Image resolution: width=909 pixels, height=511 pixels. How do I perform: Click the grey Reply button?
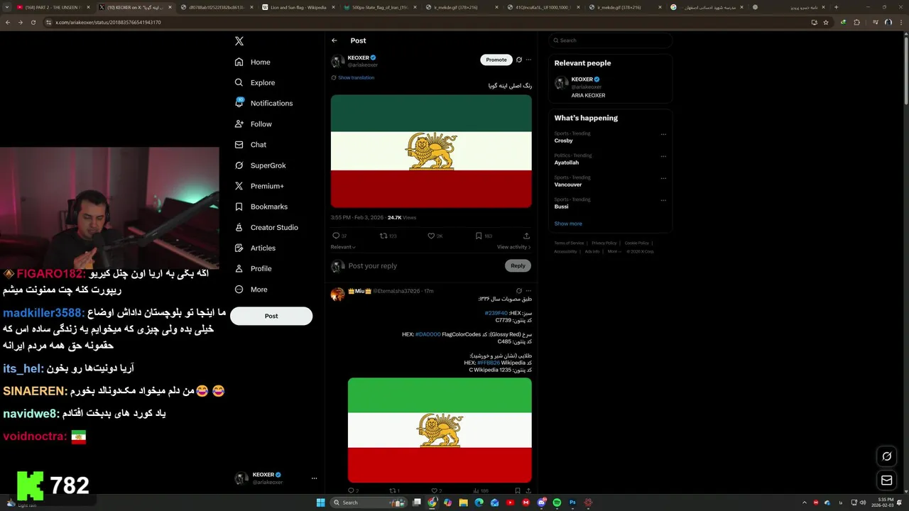tap(518, 265)
